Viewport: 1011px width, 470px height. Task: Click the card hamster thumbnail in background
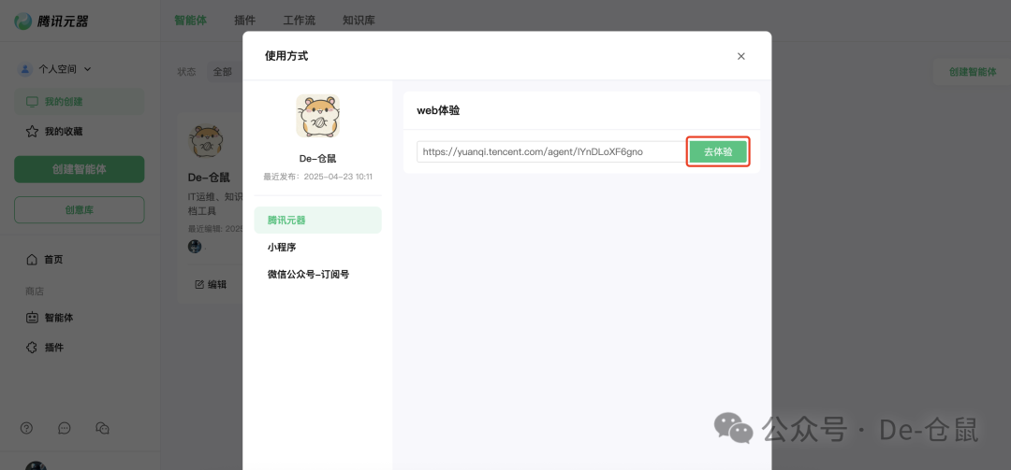point(206,142)
